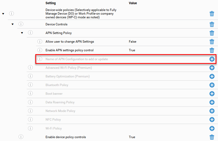Image resolution: width=218 pixels, height=141 pixels.
Task: Collapse the Device-wide policies tree node
Action: pos(3,14)
